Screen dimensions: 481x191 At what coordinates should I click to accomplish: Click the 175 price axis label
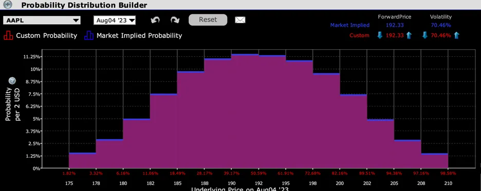point(69,183)
